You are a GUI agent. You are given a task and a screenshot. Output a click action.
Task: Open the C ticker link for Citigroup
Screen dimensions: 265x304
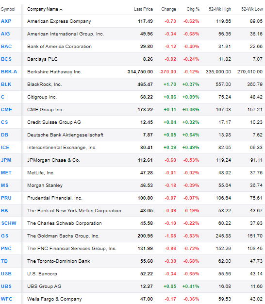click(2, 97)
